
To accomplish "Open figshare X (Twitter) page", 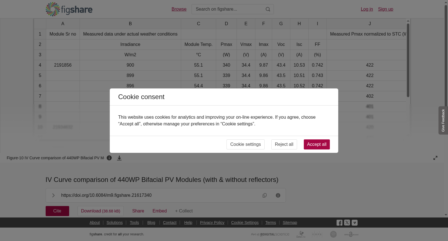I will point(347,223).
